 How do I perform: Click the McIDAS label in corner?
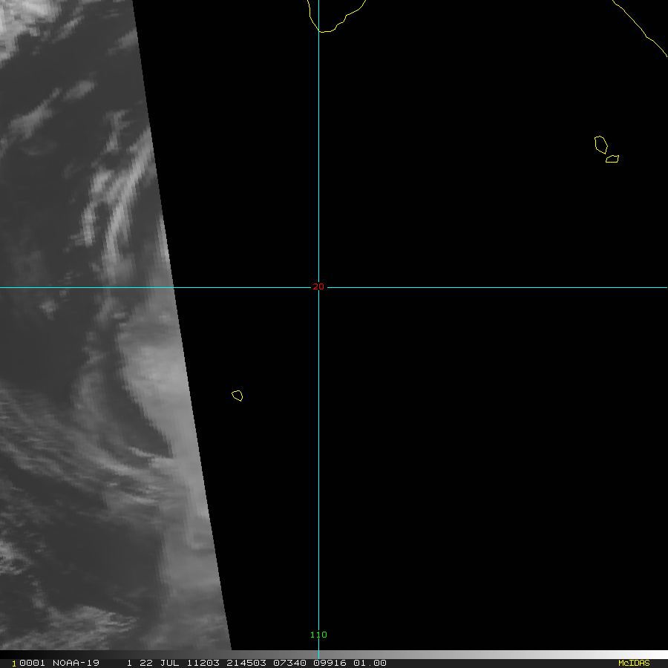tap(634, 663)
